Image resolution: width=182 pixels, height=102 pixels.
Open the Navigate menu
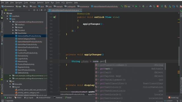click(x=19, y=3)
